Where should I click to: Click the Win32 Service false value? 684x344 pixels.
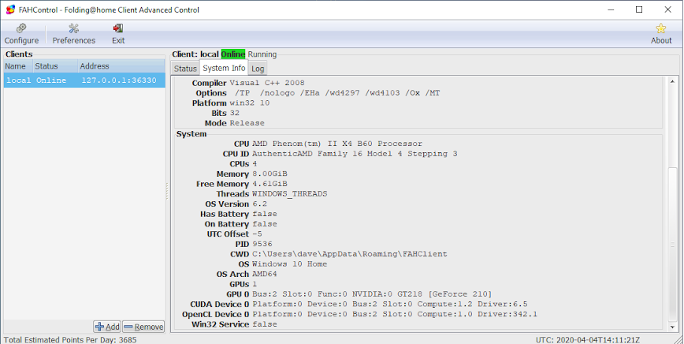[x=264, y=324]
